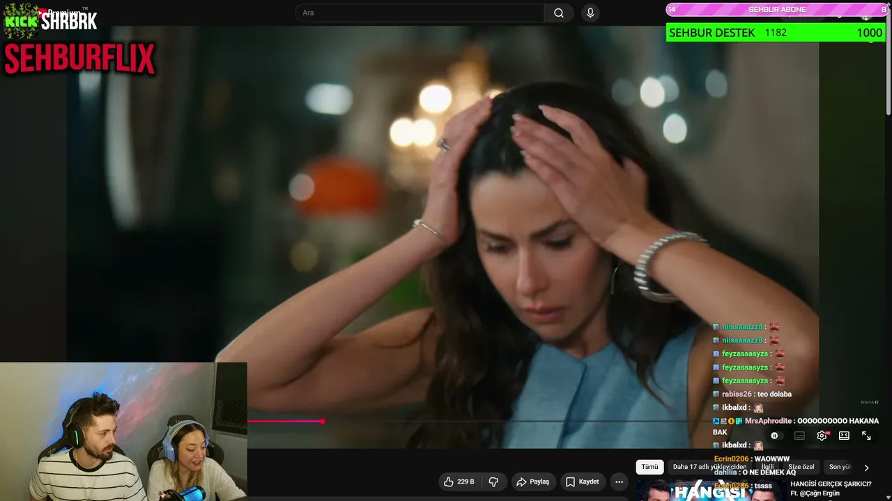
Task: Like the video showing 229 B
Action: (459, 482)
